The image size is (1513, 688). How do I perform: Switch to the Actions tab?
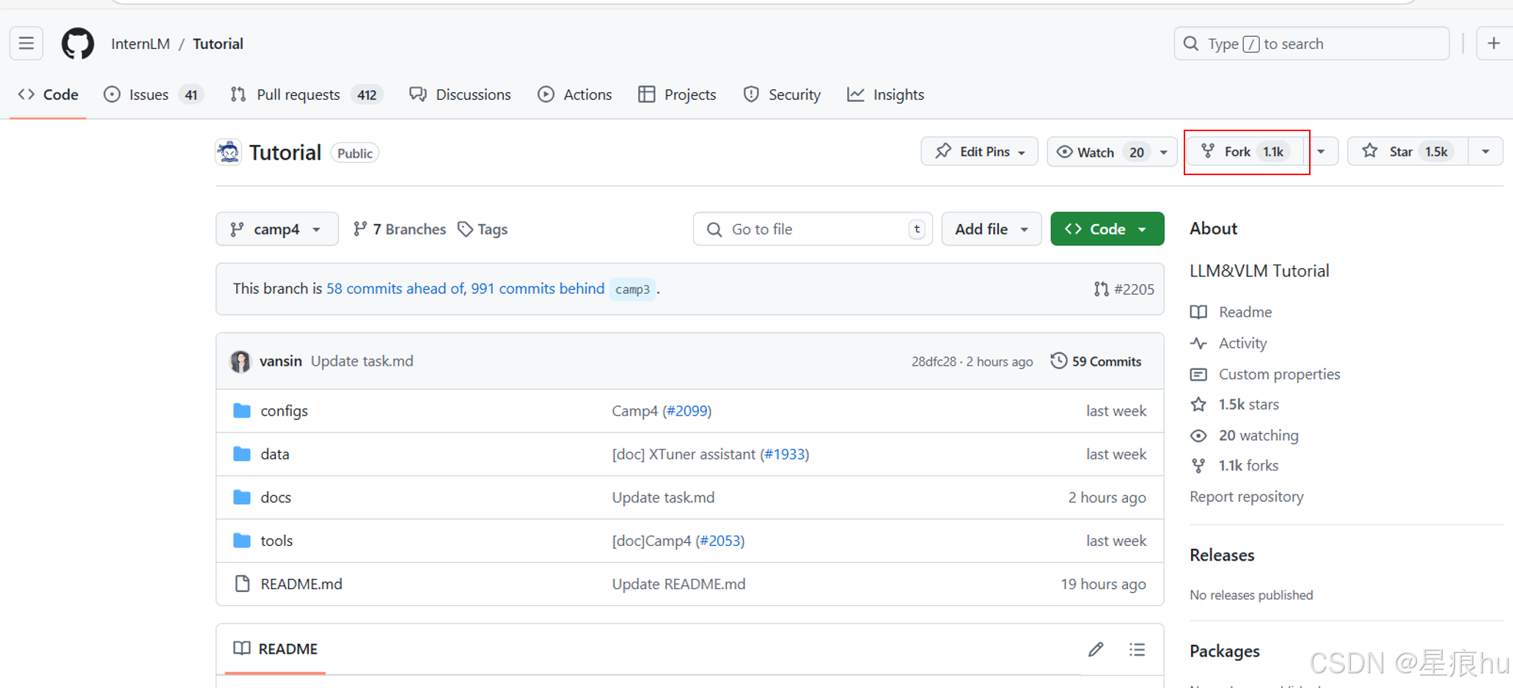pyautogui.click(x=575, y=95)
